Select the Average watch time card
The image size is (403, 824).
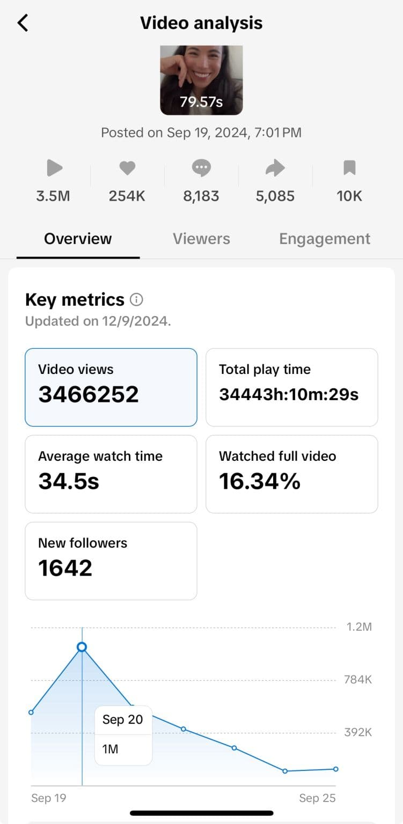(111, 474)
